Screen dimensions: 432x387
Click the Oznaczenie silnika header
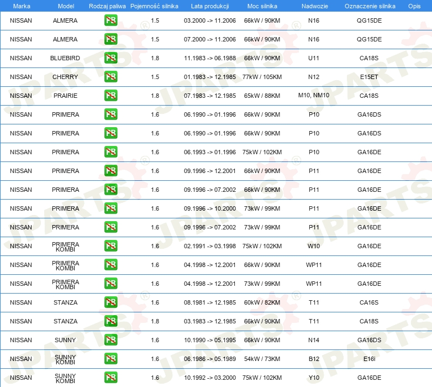(x=370, y=6)
